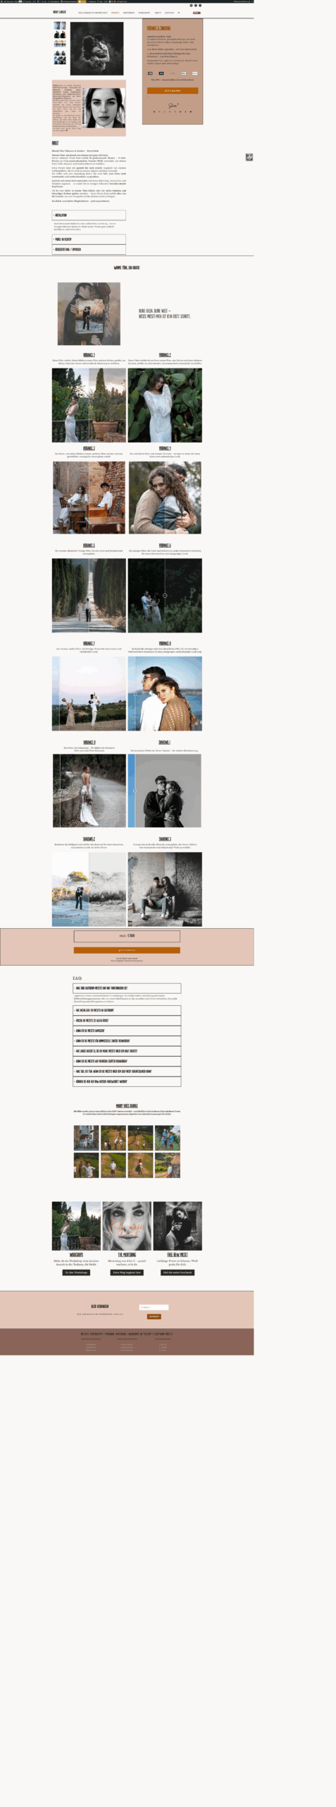Click the orange purchase button below price
Viewport: 336px width, 1807px height.
(x=127, y=950)
